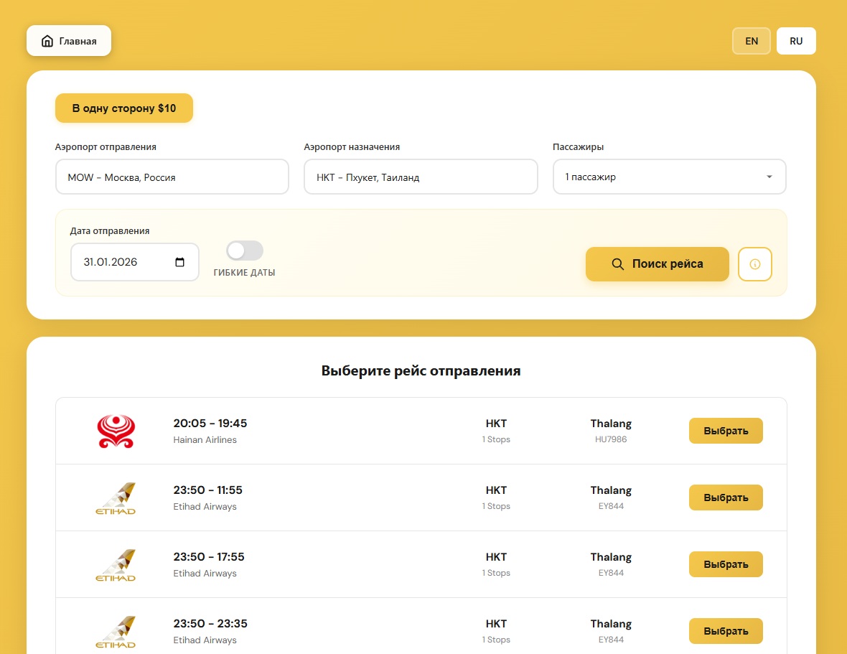Click the home icon next to Главная
This screenshot has height=654, width=847.
[x=47, y=41]
